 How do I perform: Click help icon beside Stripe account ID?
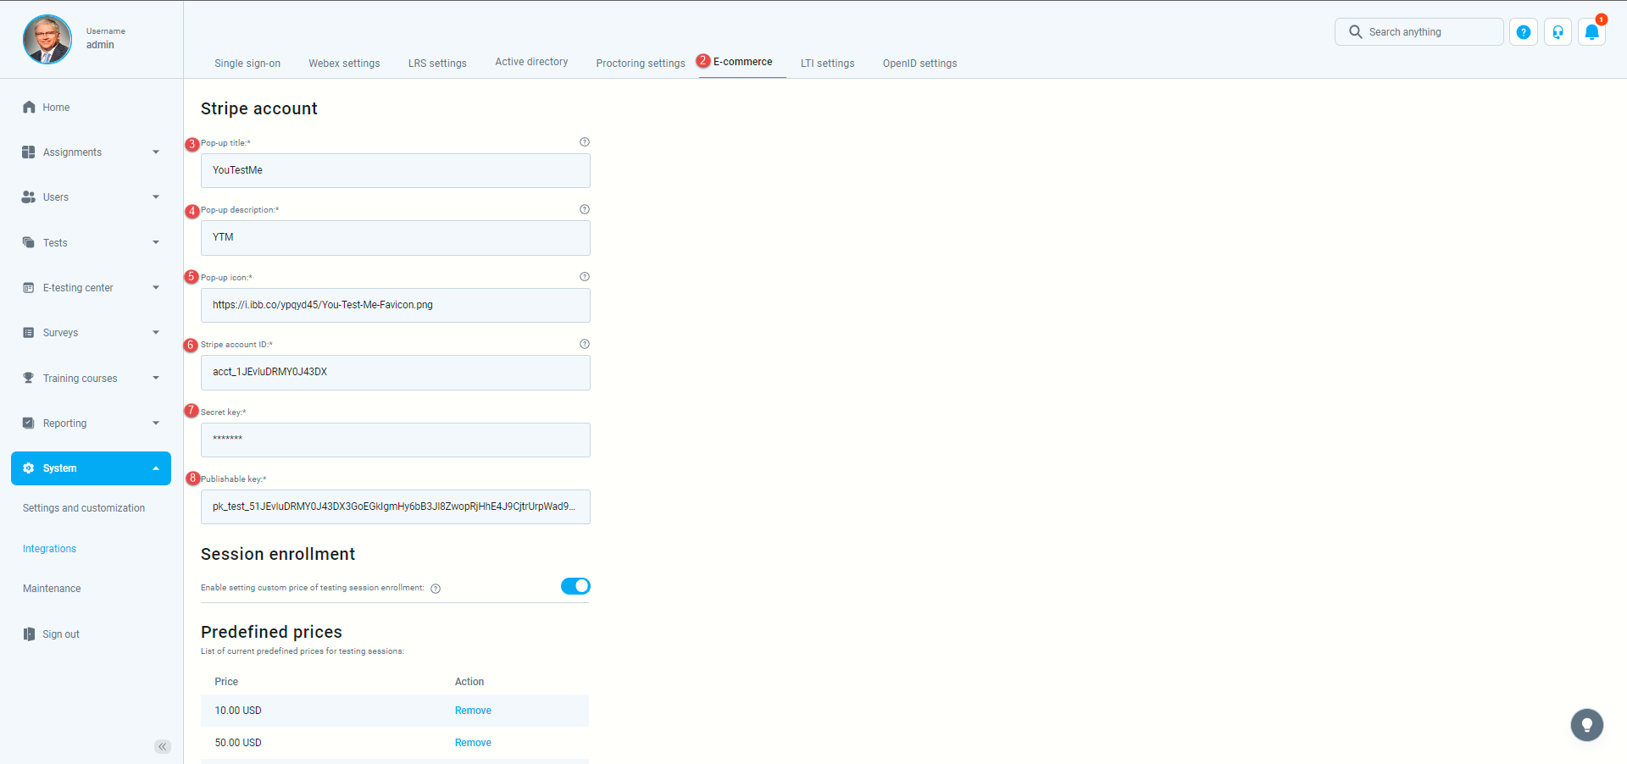tap(584, 344)
